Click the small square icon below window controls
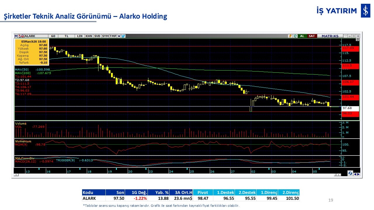This screenshot has height=210, width=374. click(357, 39)
